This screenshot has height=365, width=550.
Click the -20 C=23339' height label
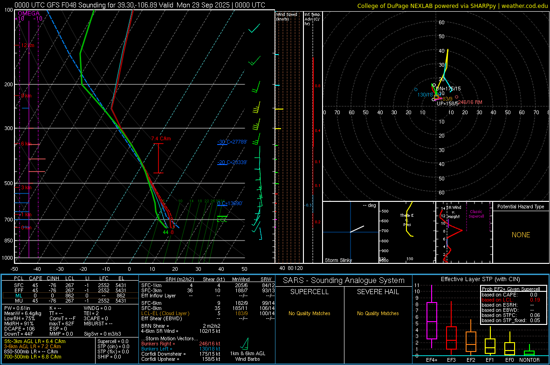(x=232, y=163)
